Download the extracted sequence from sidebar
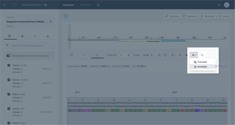The image size is (235, 125). pos(51,22)
